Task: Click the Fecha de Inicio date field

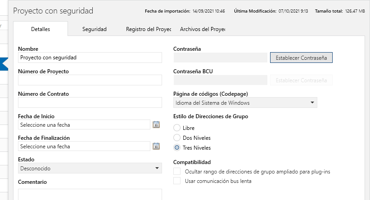Action: point(84,124)
